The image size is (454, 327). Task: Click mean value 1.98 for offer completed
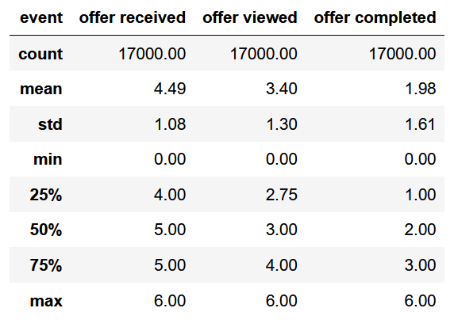click(421, 89)
